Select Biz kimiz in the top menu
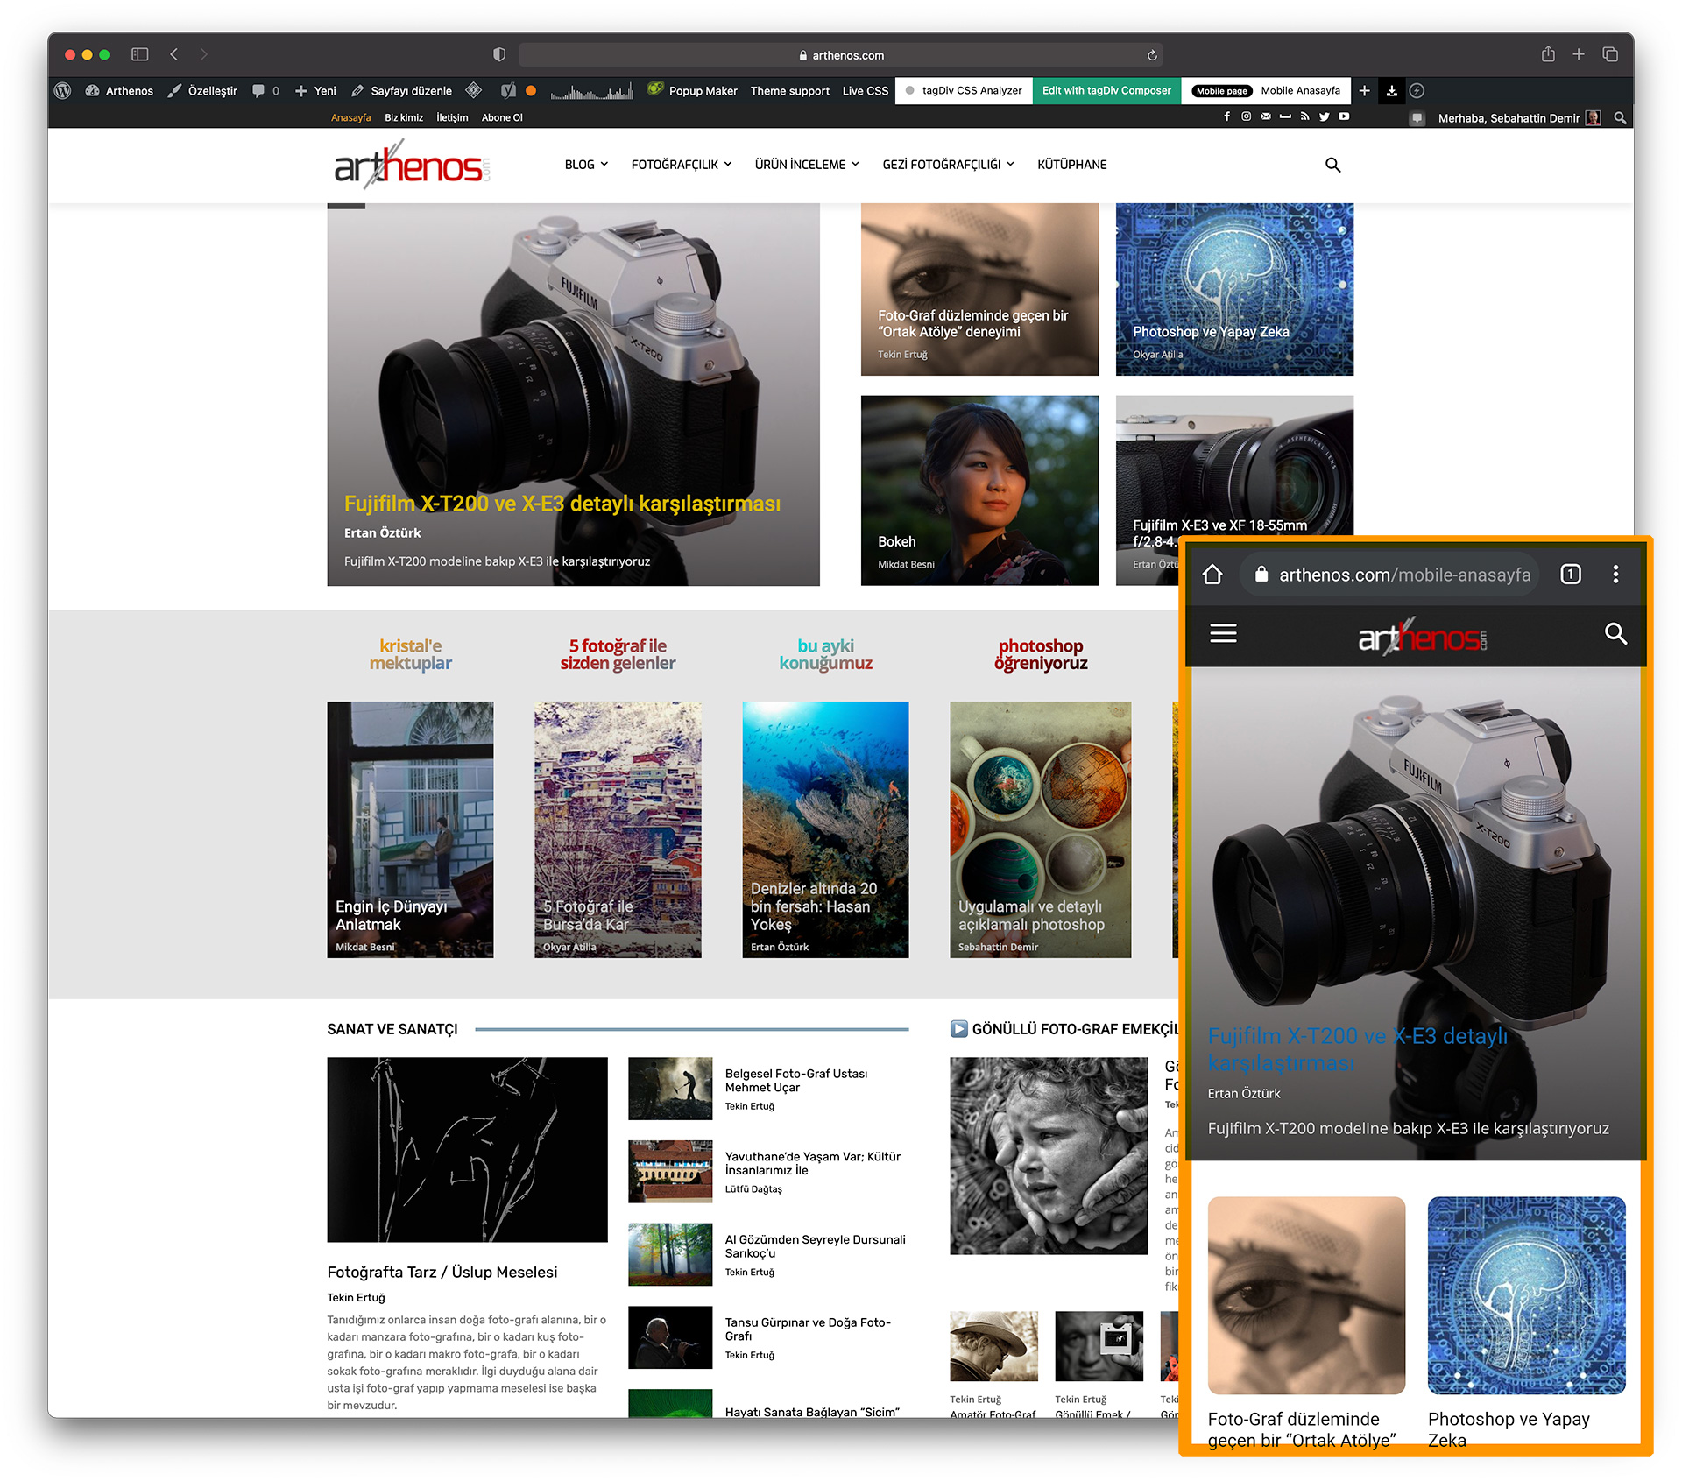 404,117
